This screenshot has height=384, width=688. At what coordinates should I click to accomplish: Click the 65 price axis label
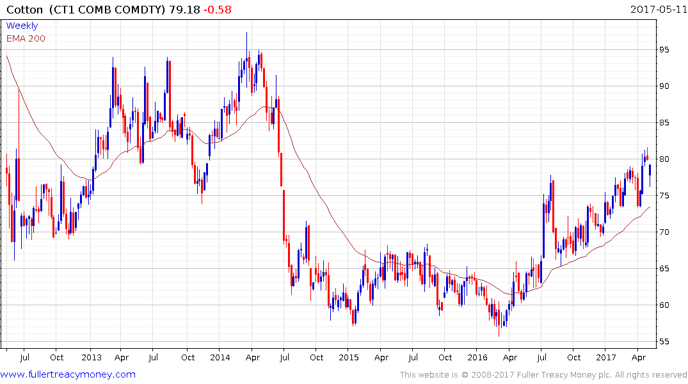click(664, 268)
